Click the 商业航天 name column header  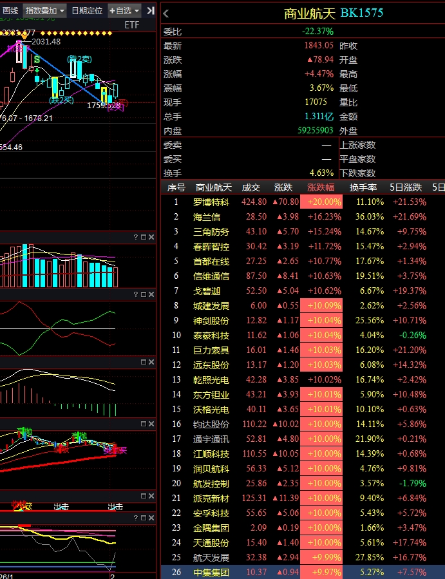pyautogui.click(x=213, y=187)
